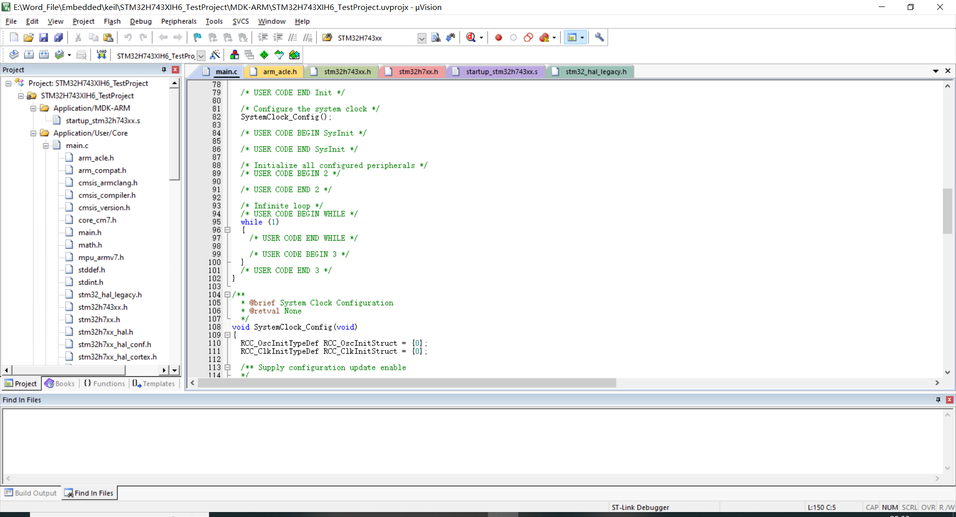Open Configuration with the wrench icon

point(599,37)
